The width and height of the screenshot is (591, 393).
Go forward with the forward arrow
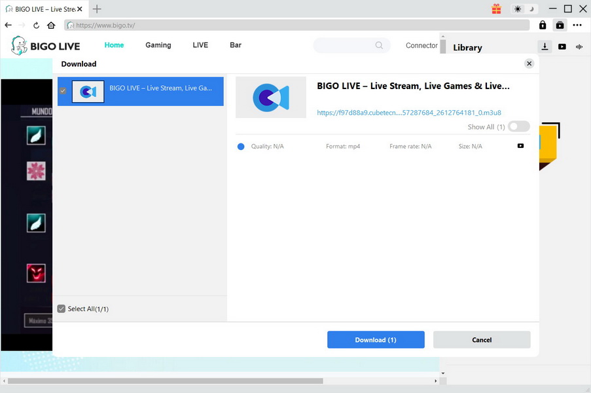tap(22, 26)
